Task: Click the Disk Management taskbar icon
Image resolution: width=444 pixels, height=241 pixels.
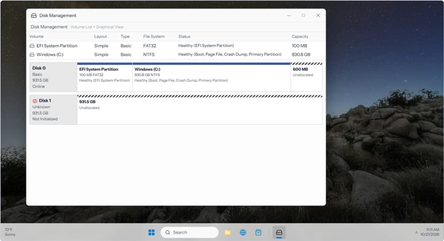Action: coord(279,232)
